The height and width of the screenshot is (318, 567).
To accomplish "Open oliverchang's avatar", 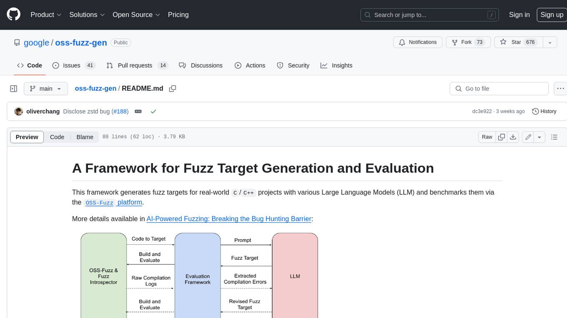I will click(18, 112).
